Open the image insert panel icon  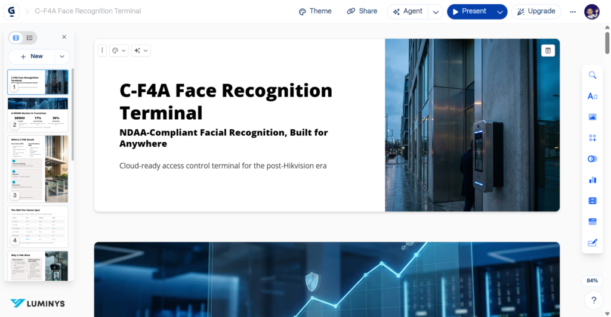(x=593, y=117)
